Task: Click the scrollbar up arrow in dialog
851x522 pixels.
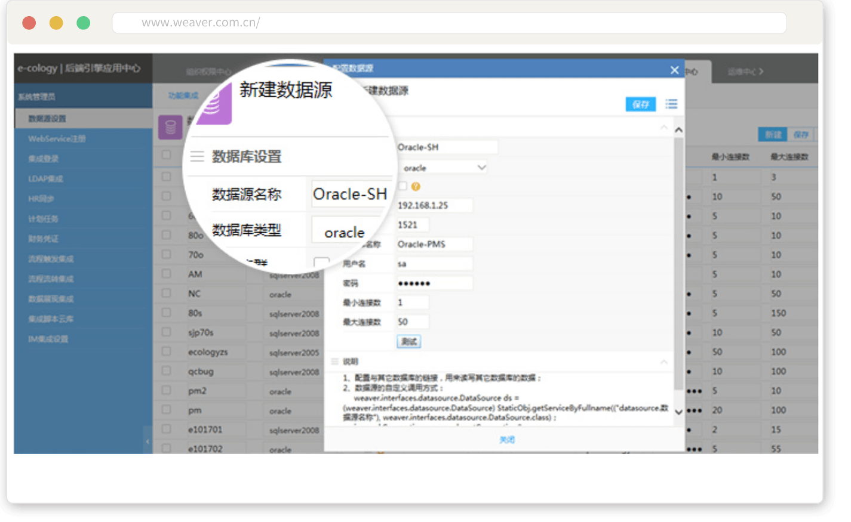Action: (x=678, y=130)
